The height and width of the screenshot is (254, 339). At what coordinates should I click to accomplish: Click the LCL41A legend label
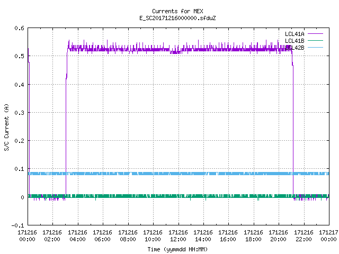click(x=295, y=34)
